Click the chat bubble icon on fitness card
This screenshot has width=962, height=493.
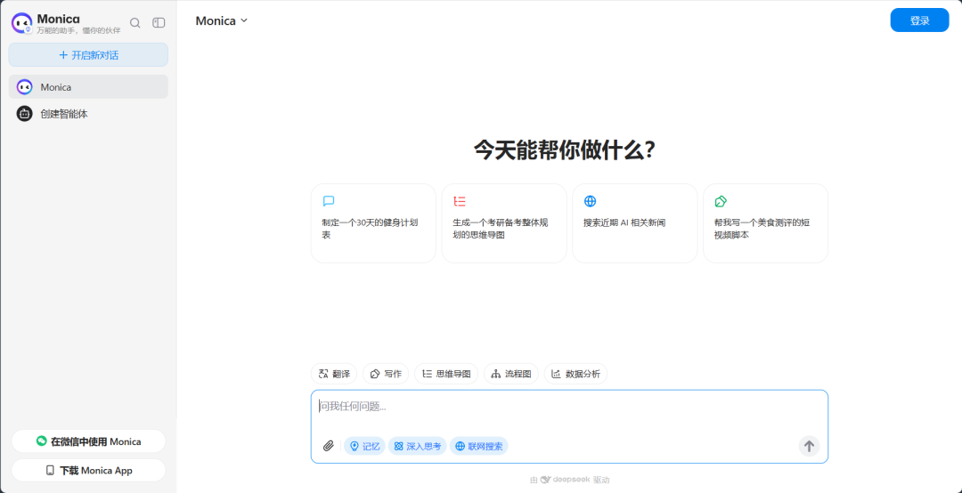328,201
